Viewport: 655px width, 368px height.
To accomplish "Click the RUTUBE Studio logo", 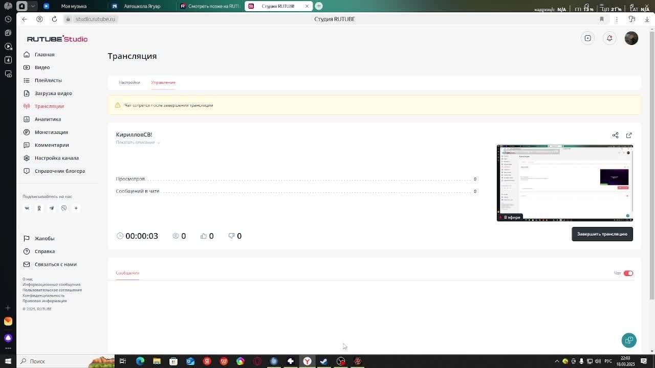I will click(57, 39).
